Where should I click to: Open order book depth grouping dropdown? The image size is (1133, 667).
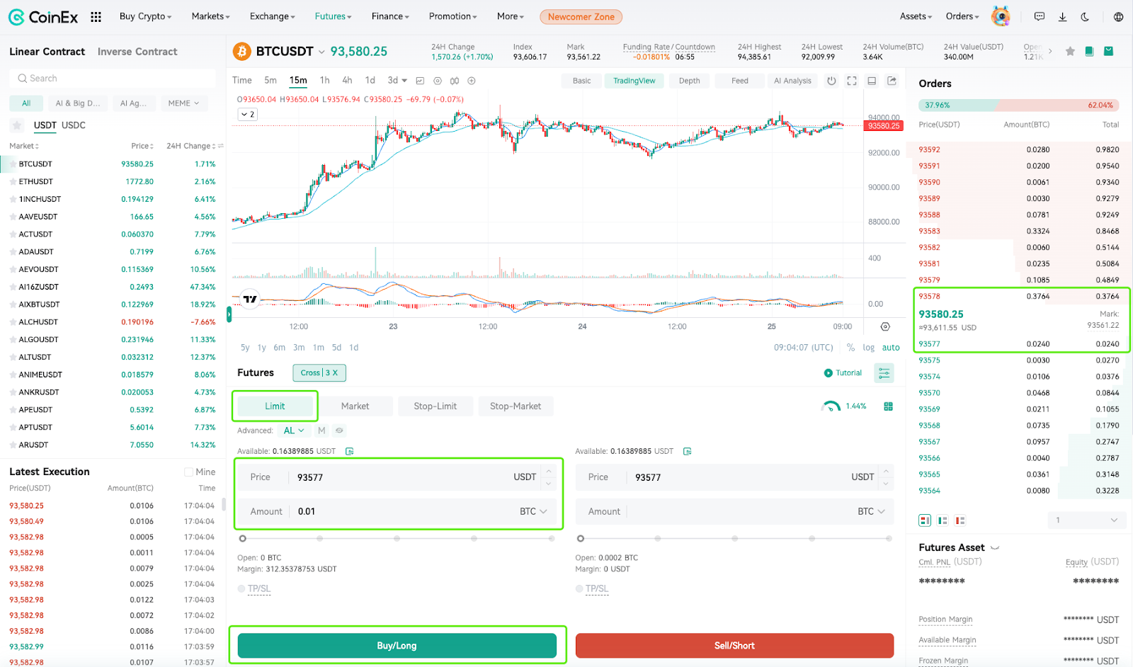(1086, 520)
